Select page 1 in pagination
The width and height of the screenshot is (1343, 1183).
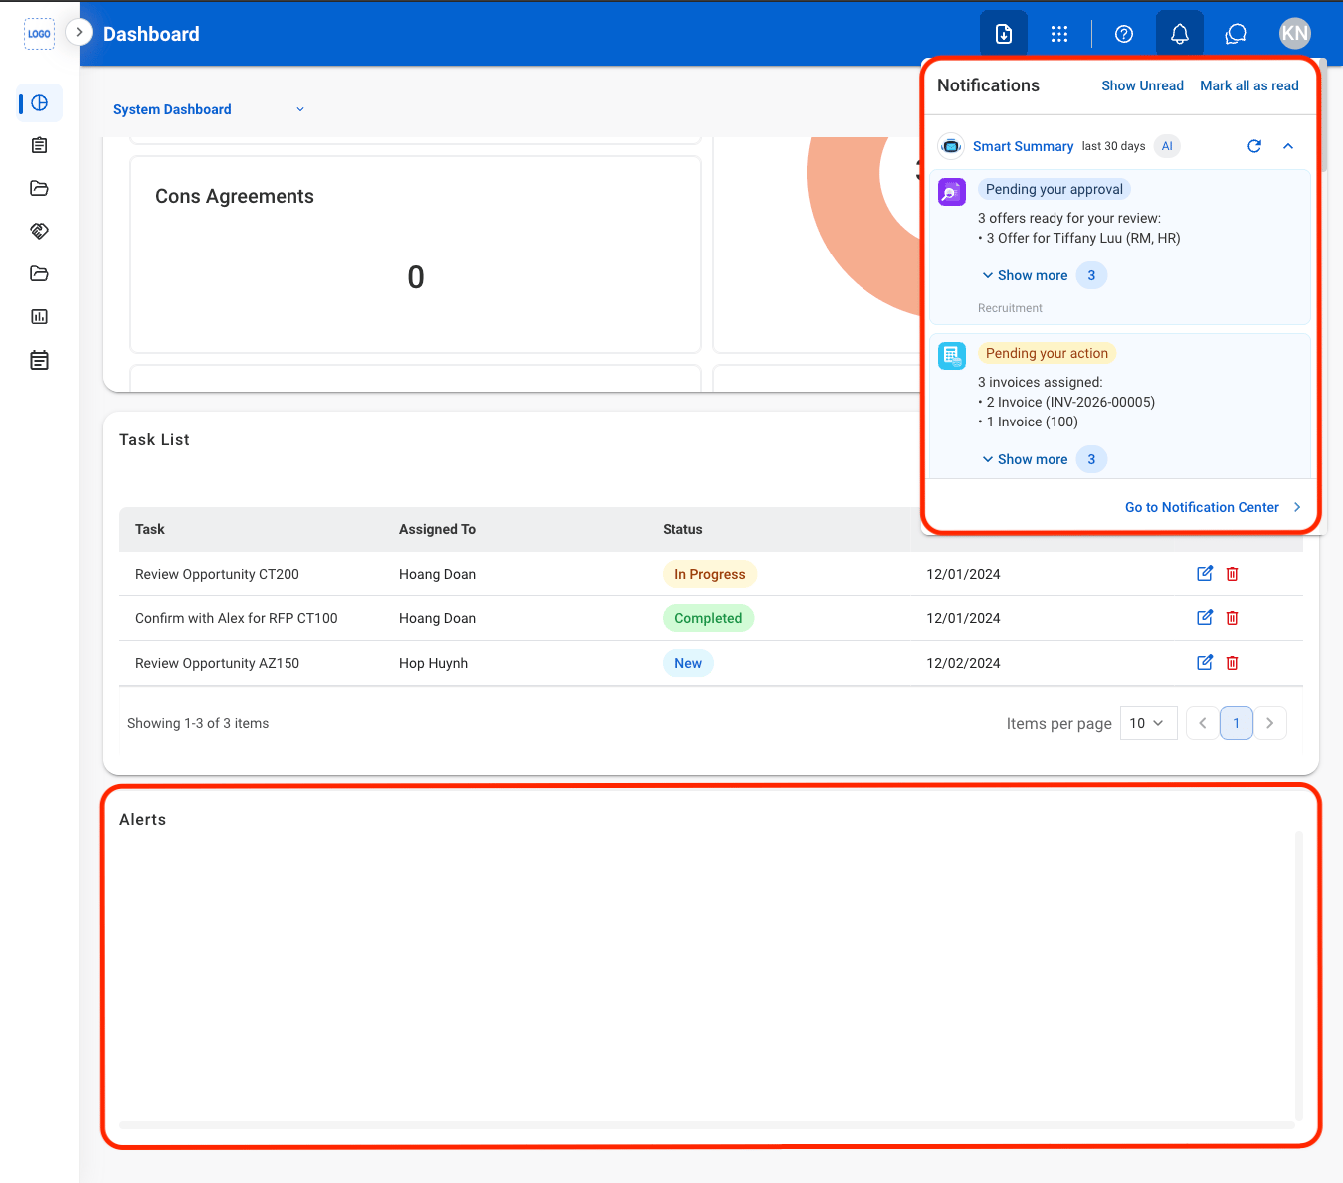pos(1236,723)
